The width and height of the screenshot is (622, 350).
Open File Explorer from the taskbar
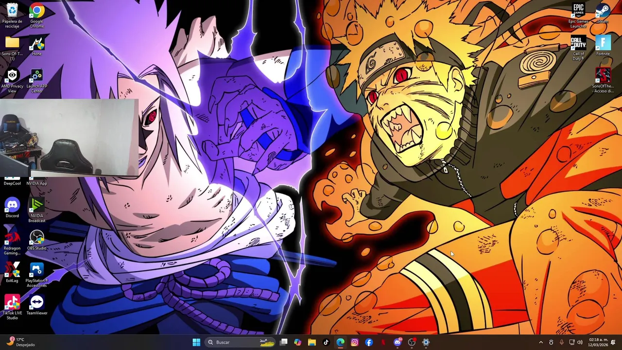(312, 342)
